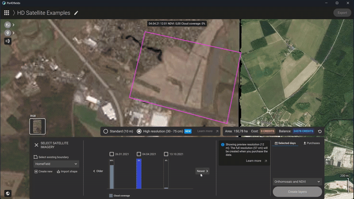Click the globe basemap icon
This screenshot has height=199, width=354.
pyautogui.click(x=8, y=193)
